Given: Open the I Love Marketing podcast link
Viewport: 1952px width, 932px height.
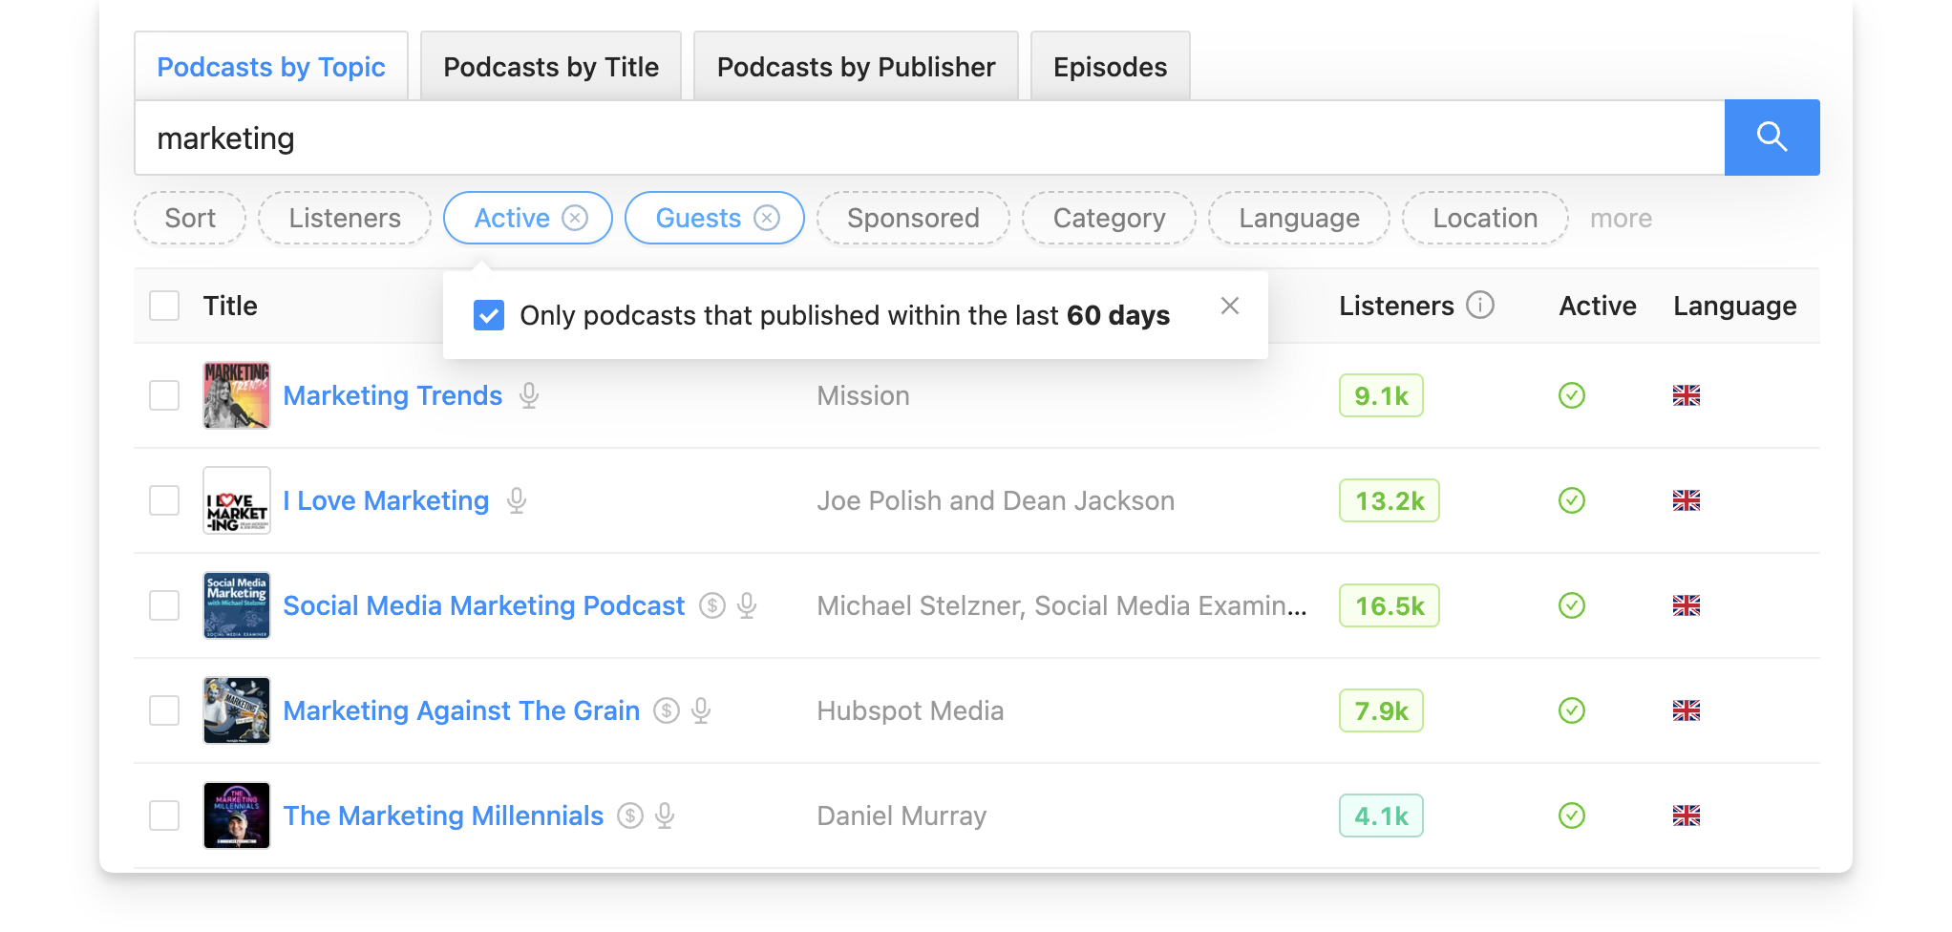Looking at the screenshot, I should [x=386, y=500].
